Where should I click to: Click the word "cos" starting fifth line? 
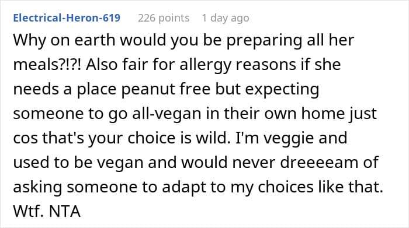(25, 139)
